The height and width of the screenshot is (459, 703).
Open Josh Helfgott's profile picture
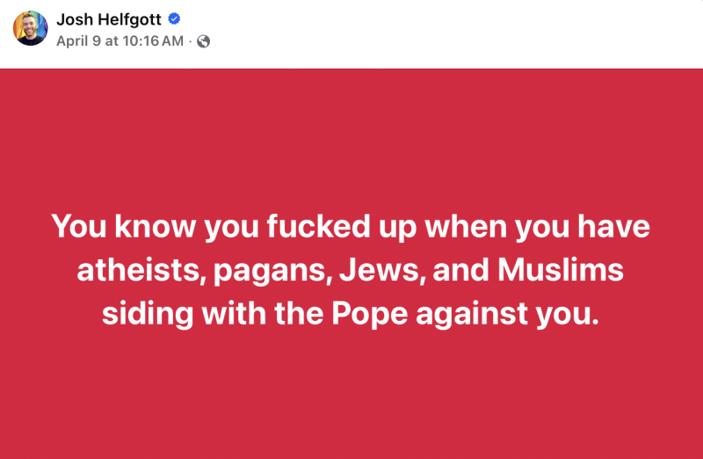pos(30,28)
